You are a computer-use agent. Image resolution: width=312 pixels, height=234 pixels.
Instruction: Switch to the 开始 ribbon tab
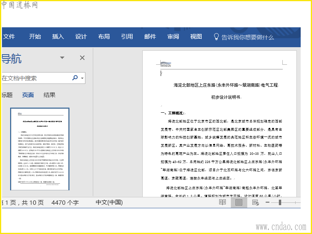35,37
